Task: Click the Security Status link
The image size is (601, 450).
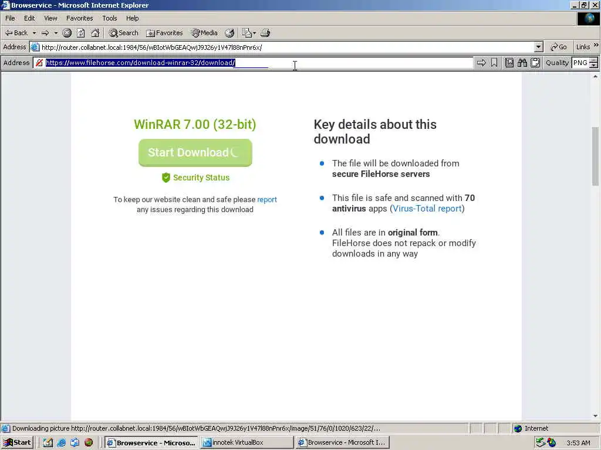Action: pos(201,178)
